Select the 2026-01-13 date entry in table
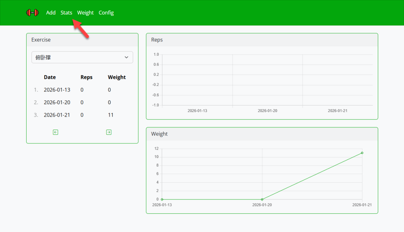This screenshot has width=404, height=232. point(57,90)
